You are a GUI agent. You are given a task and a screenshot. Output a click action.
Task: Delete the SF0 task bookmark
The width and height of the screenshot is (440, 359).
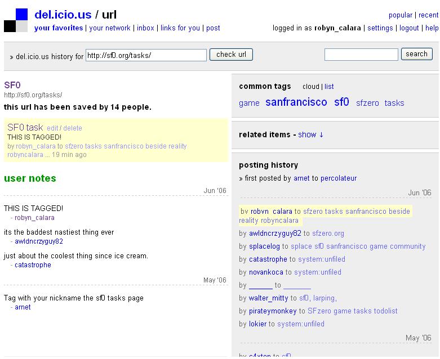coord(73,128)
